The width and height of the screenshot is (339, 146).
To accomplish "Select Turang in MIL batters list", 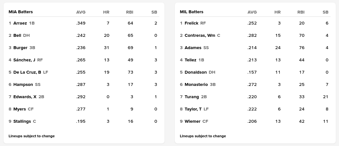I will coord(192,97).
